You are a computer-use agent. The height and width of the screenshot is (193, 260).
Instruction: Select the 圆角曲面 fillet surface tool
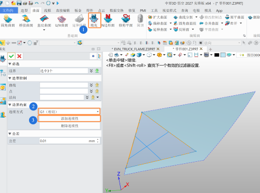click(7, 21)
